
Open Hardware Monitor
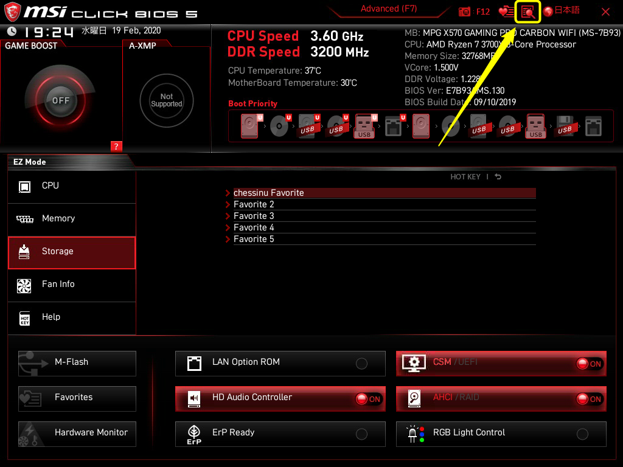coord(77,434)
